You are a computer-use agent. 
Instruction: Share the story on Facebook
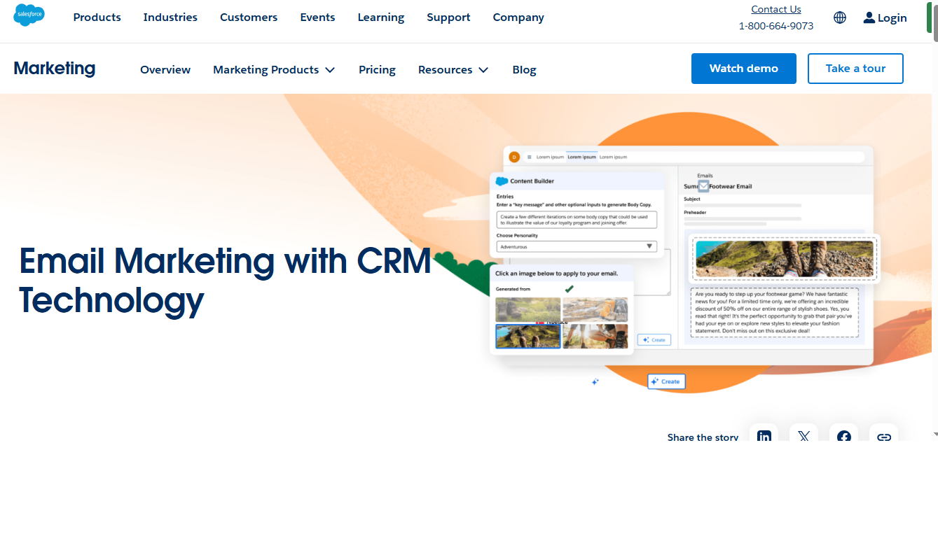[843, 435]
